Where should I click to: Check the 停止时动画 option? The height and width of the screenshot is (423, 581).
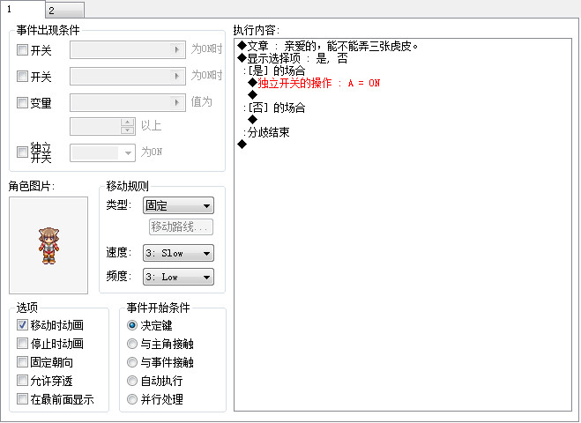coord(22,344)
